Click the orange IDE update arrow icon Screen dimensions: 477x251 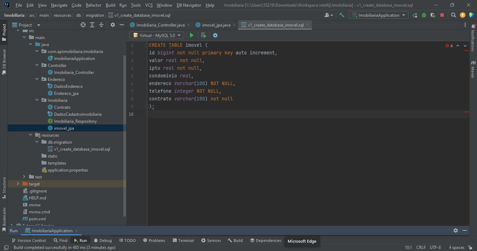click(463, 15)
